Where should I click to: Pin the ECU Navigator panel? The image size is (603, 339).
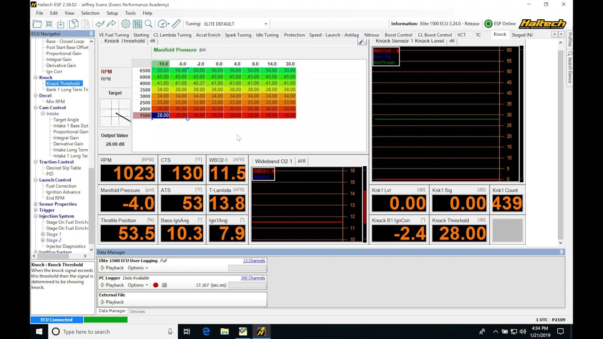pyautogui.click(x=91, y=34)
